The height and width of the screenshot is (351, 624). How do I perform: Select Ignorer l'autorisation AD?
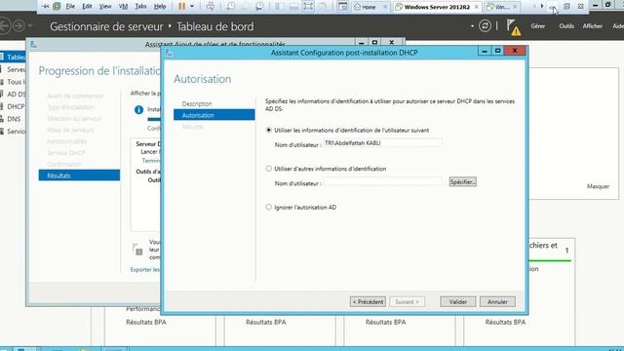(x=269, y=207)
